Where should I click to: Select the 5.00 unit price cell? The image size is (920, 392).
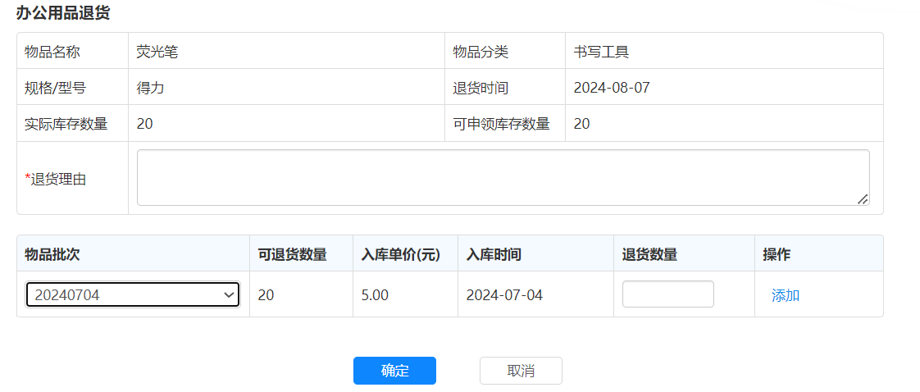click(x=375, y=295)
